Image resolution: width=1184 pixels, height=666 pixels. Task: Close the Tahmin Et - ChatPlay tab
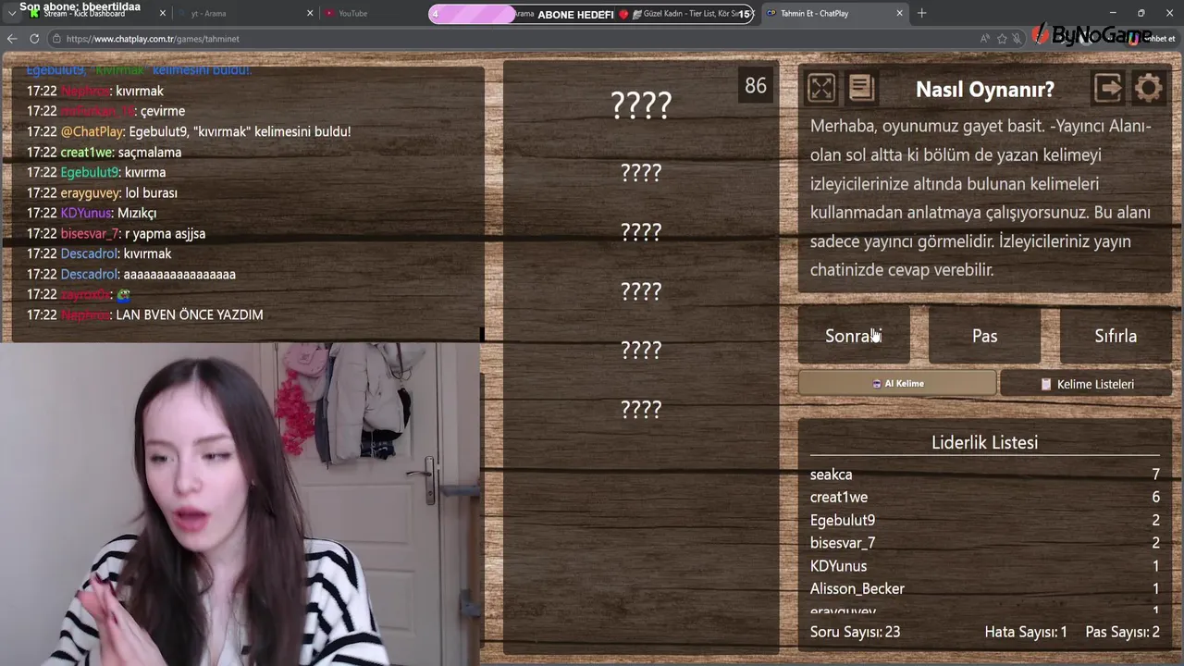899,13
